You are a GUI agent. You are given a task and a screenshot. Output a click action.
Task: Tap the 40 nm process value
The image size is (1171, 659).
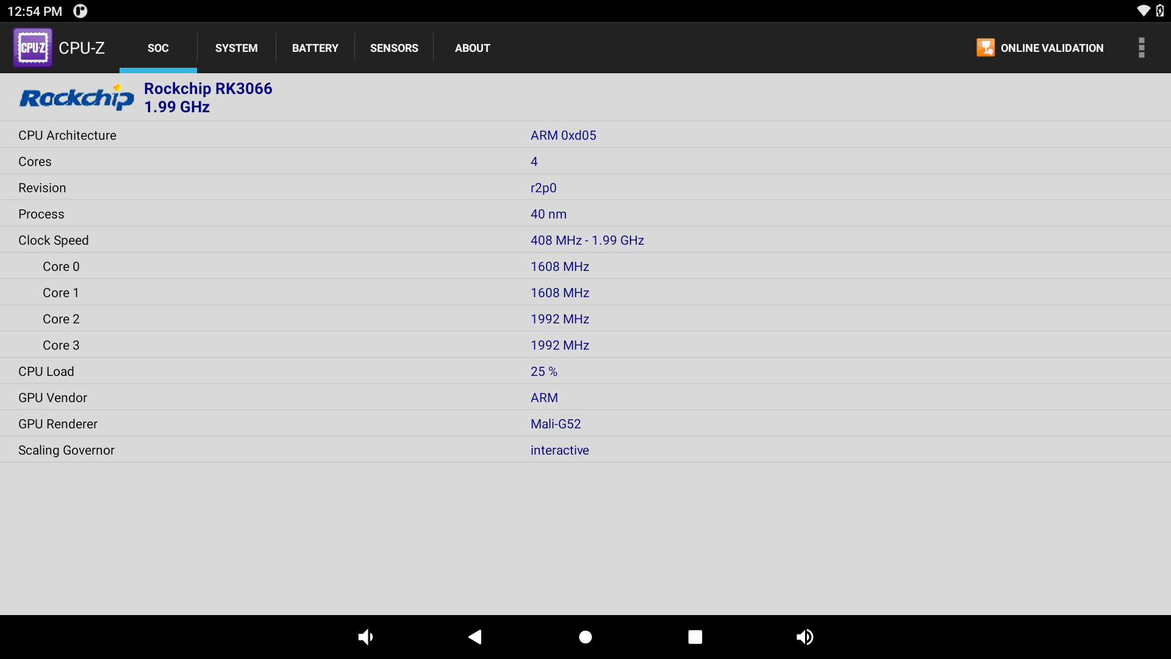click(548, 214)
